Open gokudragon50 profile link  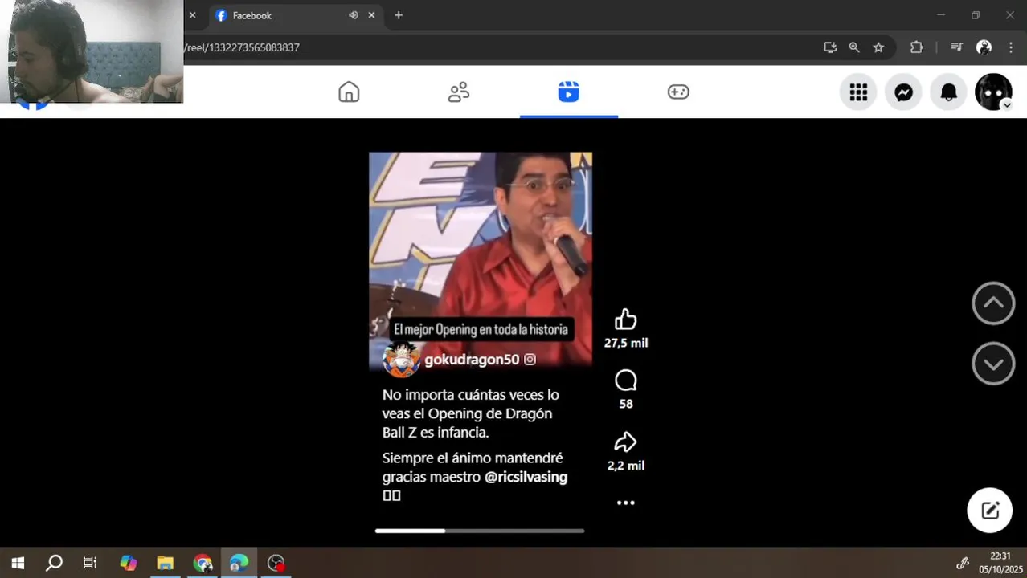(x=472, y=360)
